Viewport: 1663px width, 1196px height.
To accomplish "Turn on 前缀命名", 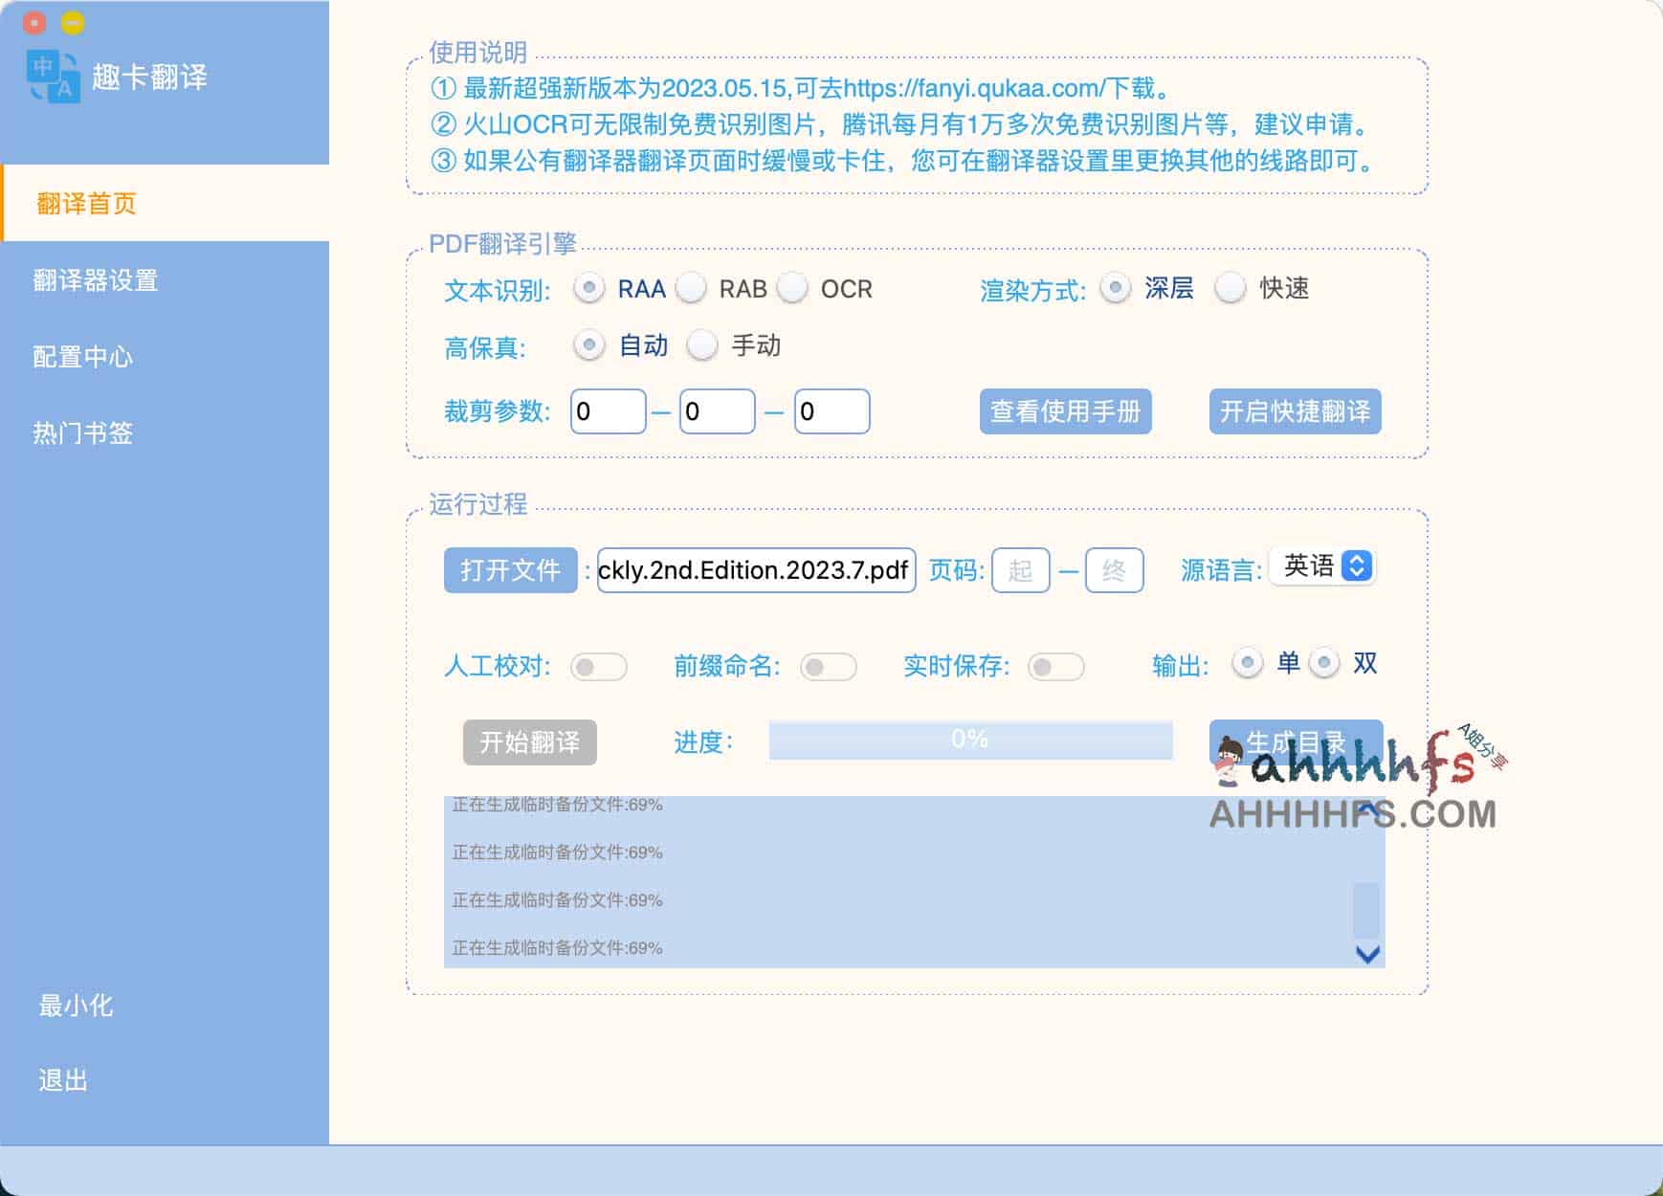I will (x=829, y=666).
